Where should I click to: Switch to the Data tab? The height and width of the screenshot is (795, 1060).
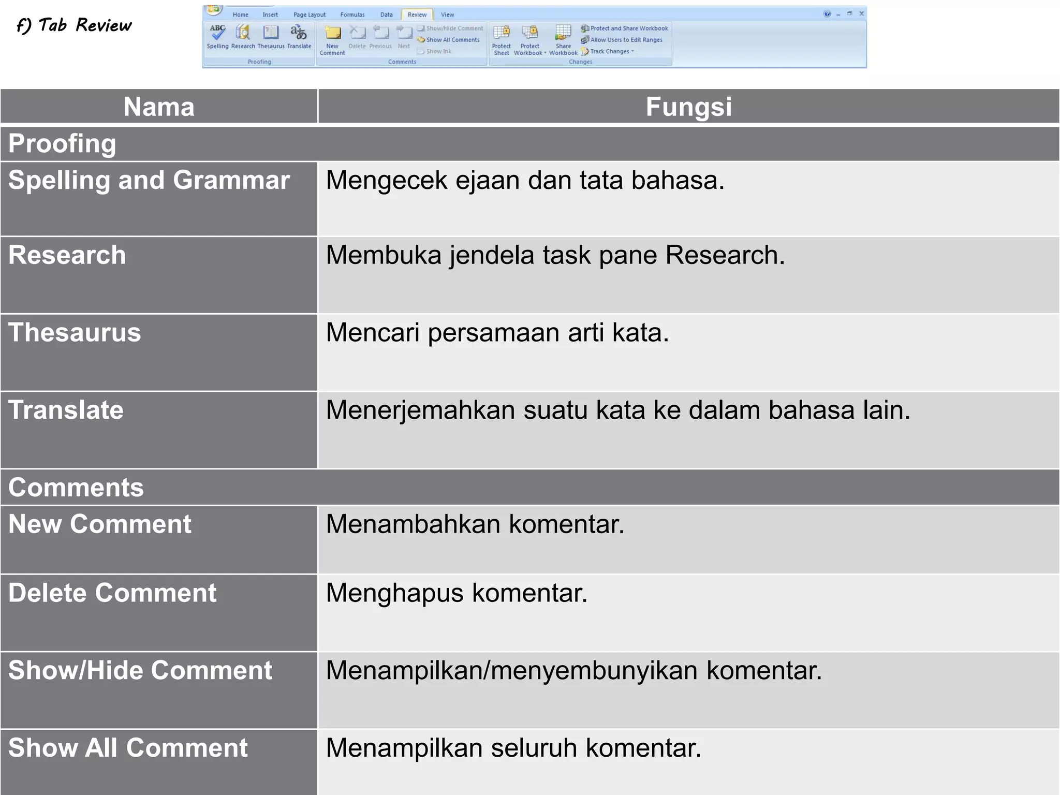pyautogui.click(x=387, y=14)
